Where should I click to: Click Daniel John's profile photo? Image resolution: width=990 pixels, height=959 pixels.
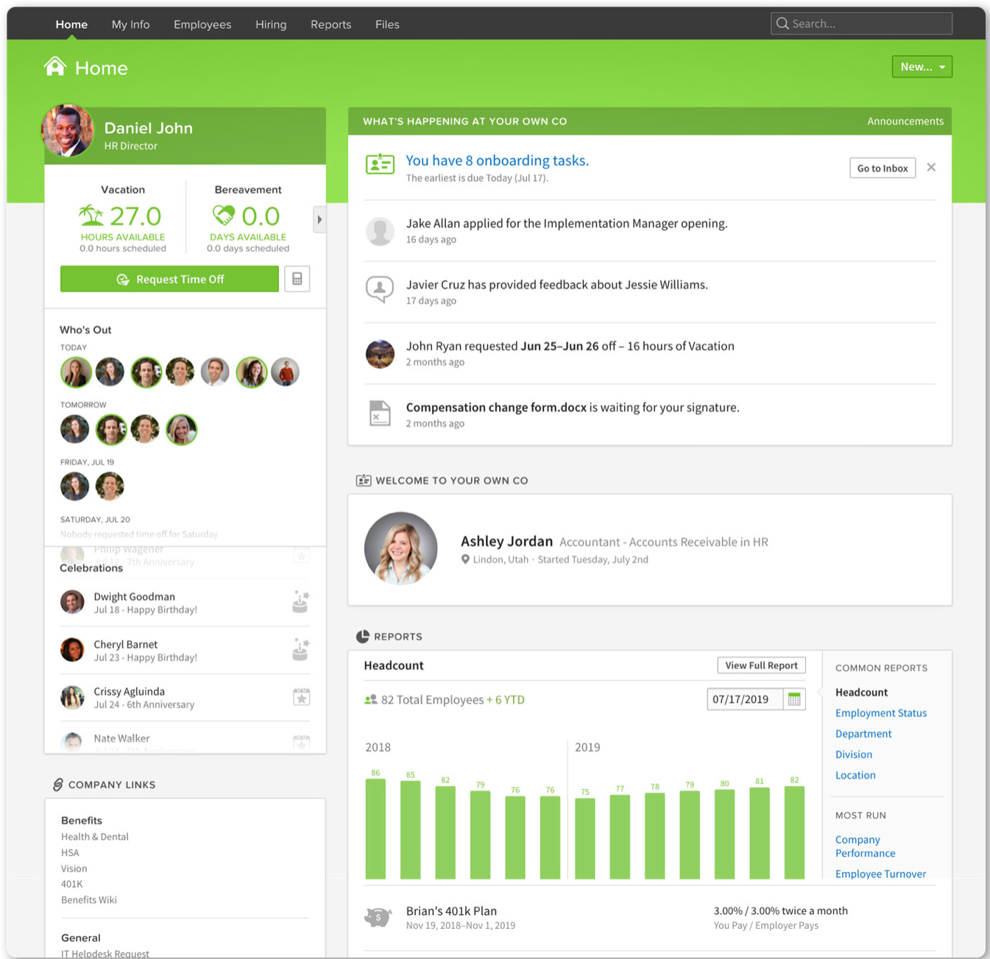(x=68, y=131)
